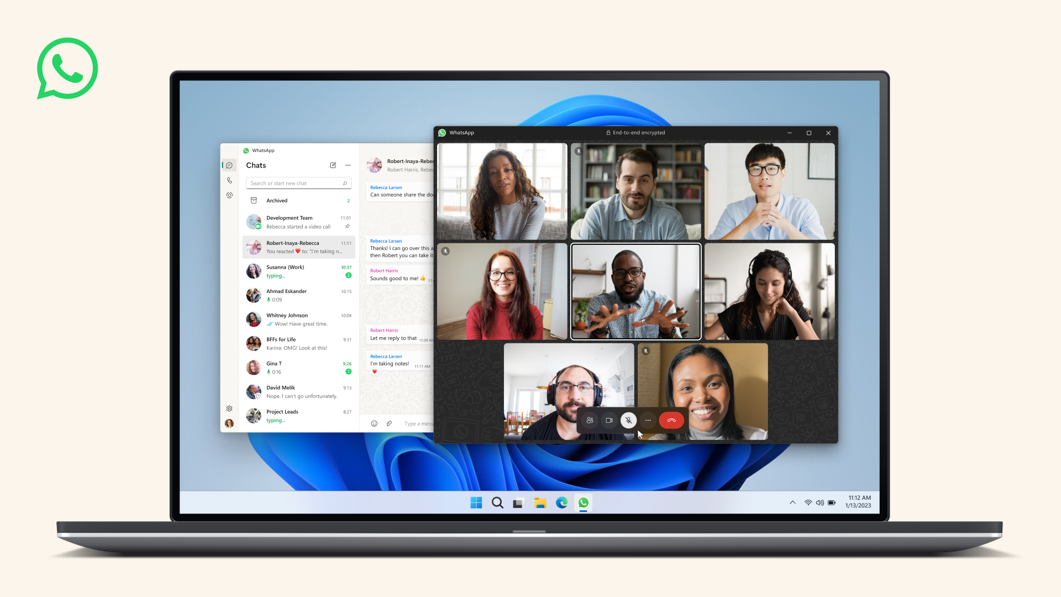Toggle the camera off button
Image resolution: width=1061 pixels, height=597 pixels.
tap(608, 420)
